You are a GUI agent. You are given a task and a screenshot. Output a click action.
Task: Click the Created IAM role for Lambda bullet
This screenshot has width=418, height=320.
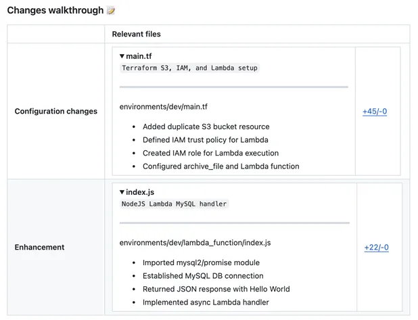210,153
